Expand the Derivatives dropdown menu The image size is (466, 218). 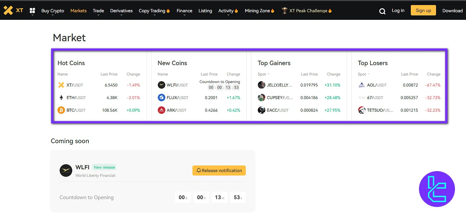121,11
